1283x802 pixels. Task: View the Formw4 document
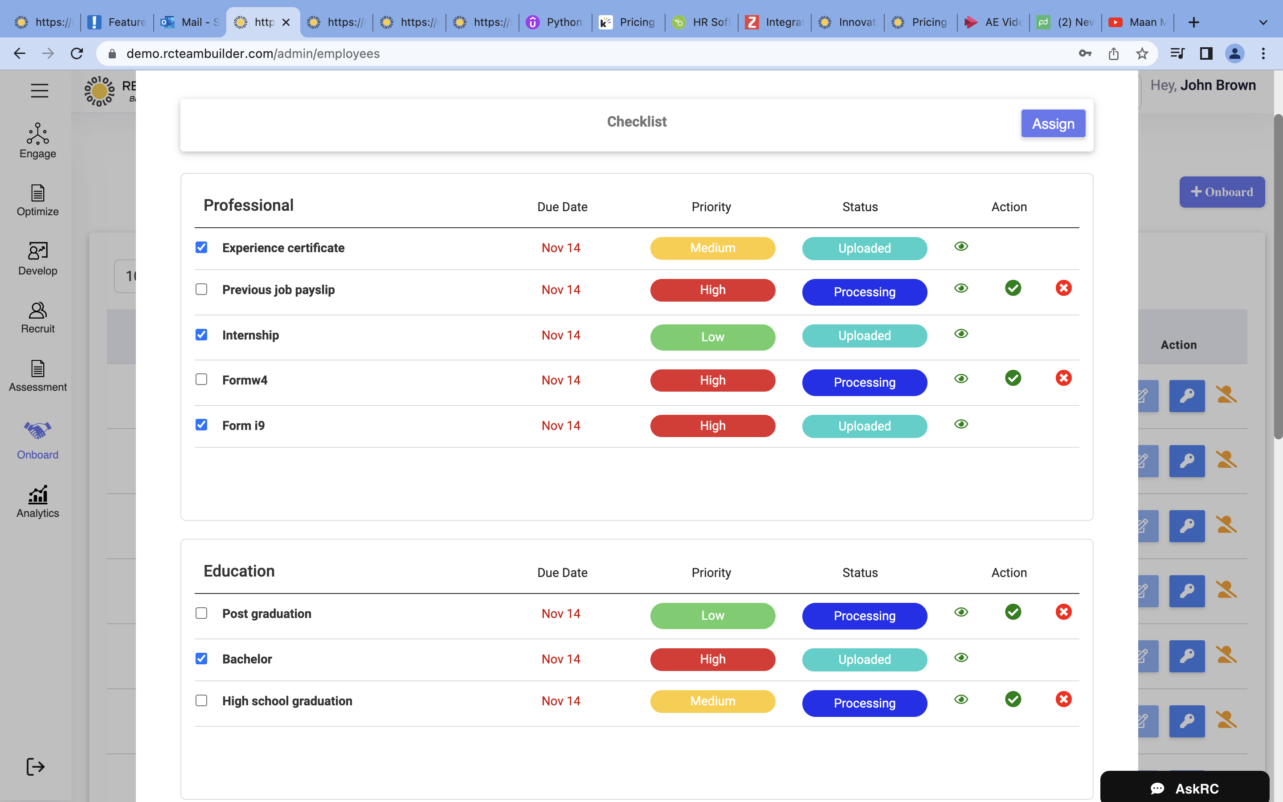coord(960,379)
